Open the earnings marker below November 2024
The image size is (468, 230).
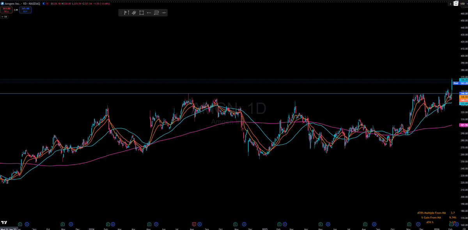coord(235,224)
